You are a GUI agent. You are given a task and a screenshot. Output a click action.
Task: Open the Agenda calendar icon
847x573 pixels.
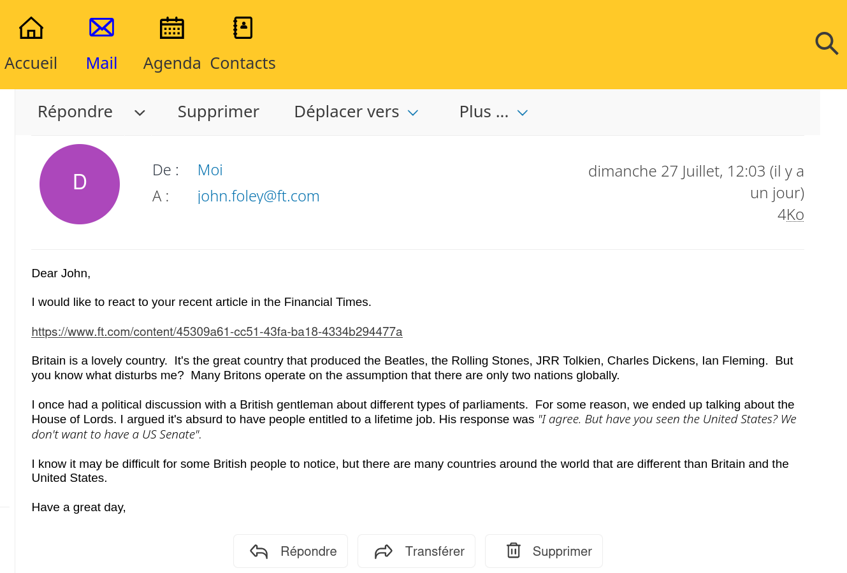pyautogui.click(x=171, y=28)
